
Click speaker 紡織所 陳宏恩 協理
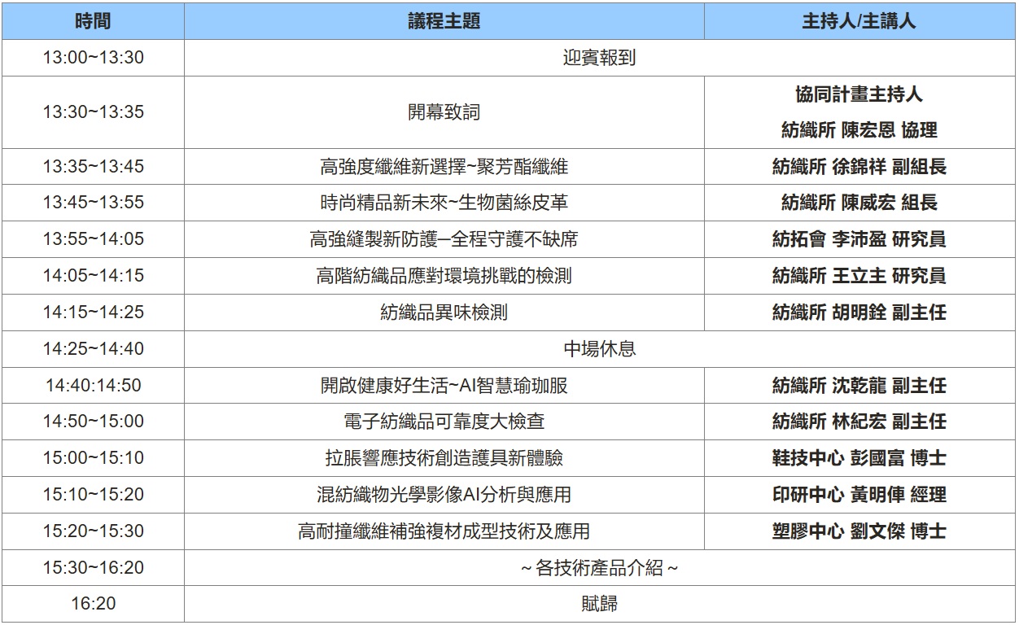click(859, 130)
